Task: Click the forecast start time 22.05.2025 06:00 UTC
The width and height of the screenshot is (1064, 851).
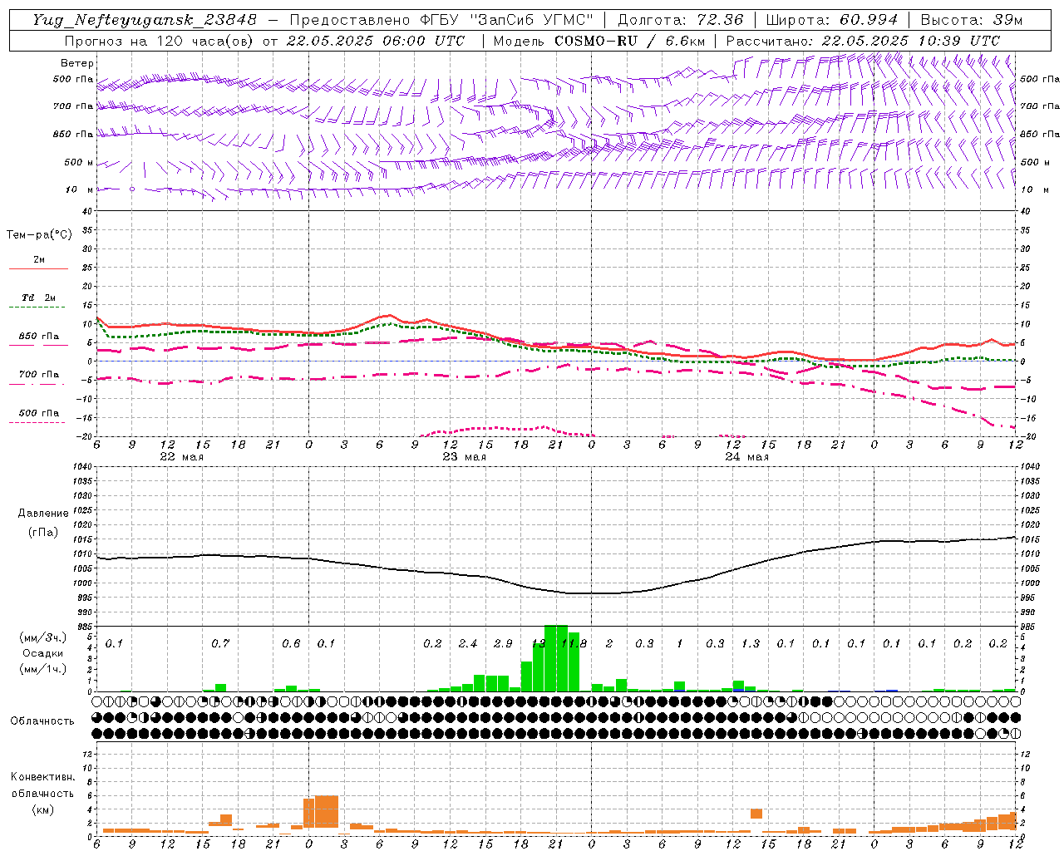Action: 376,41
